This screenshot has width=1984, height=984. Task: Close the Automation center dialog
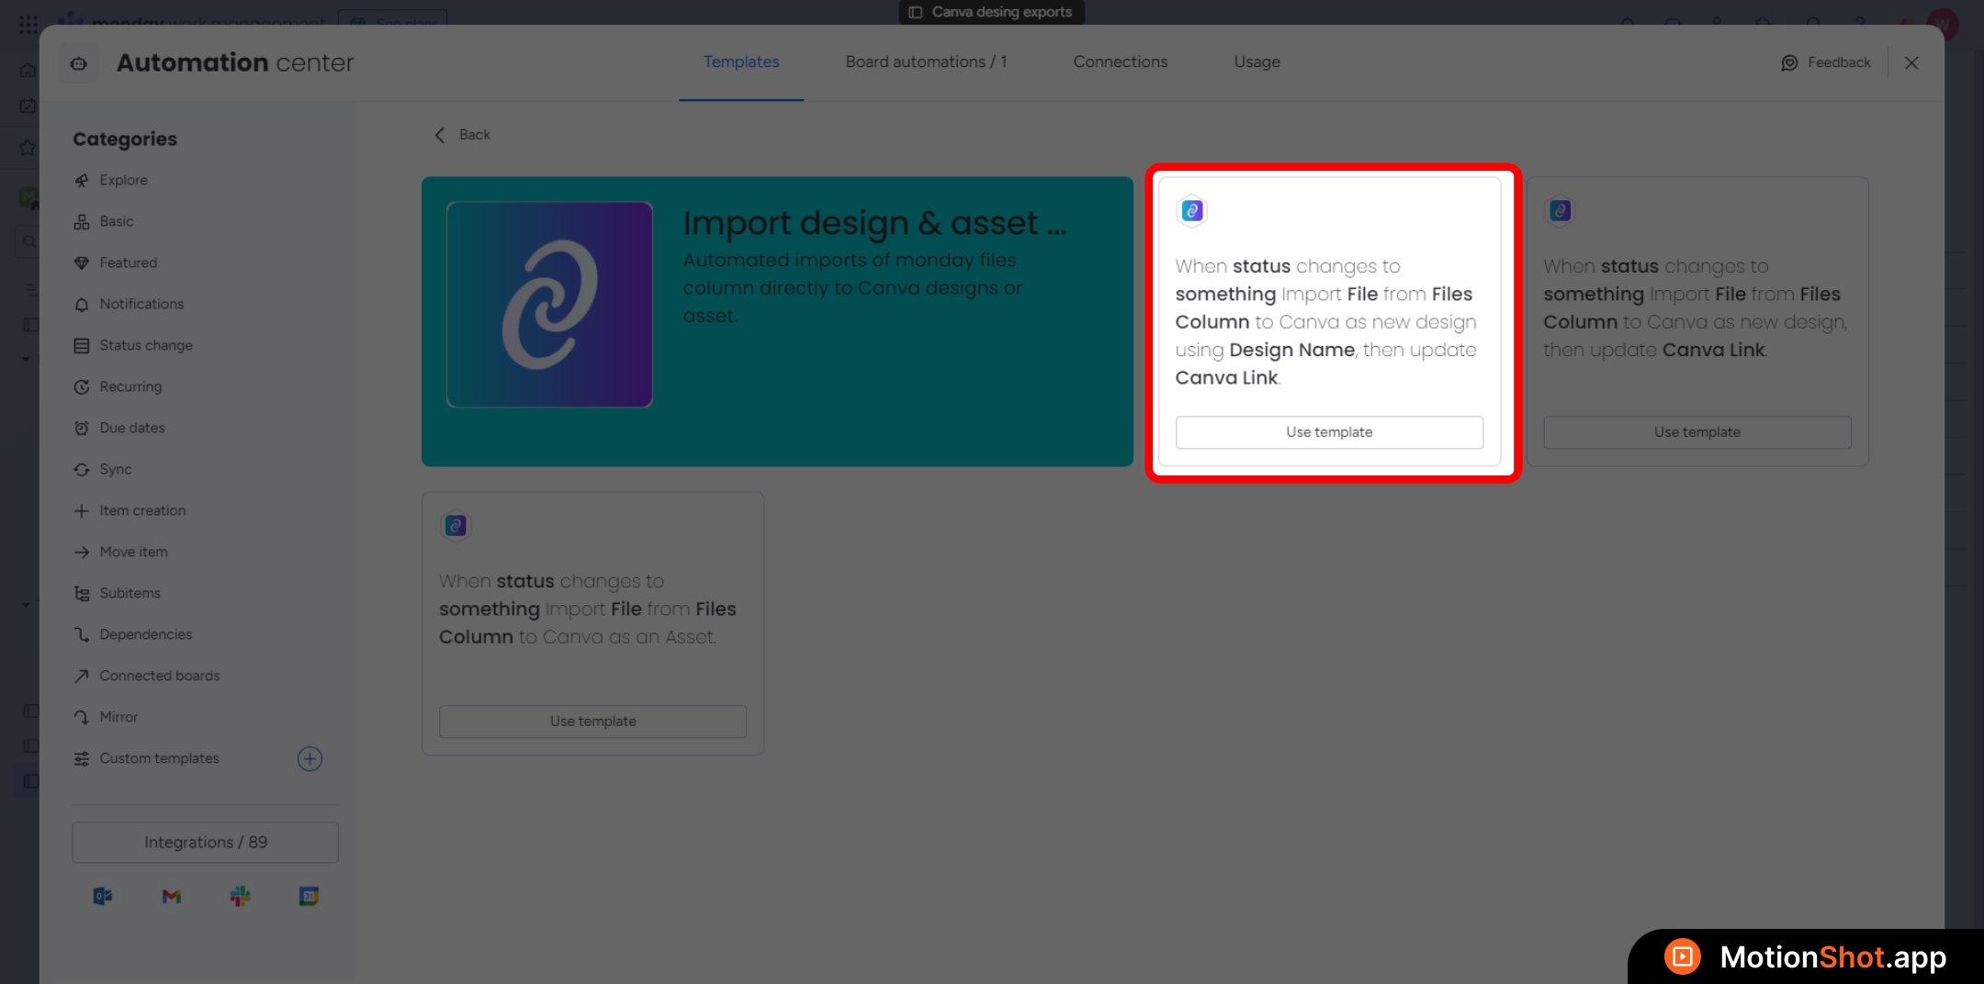1911,62
